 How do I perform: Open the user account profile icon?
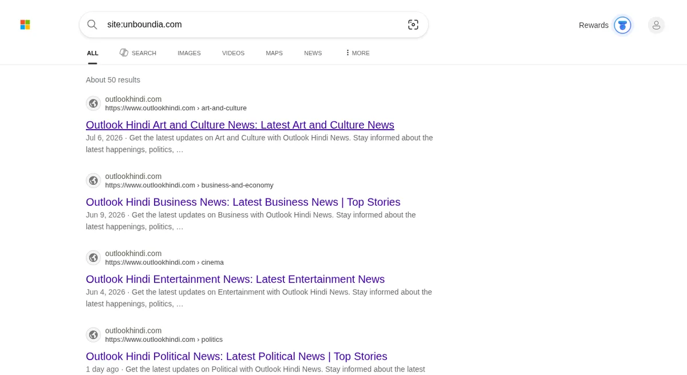pos(656,25)
